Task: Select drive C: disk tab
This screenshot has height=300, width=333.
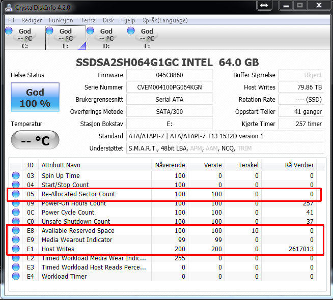Action: pyautogui.click(x=25, y=38)
